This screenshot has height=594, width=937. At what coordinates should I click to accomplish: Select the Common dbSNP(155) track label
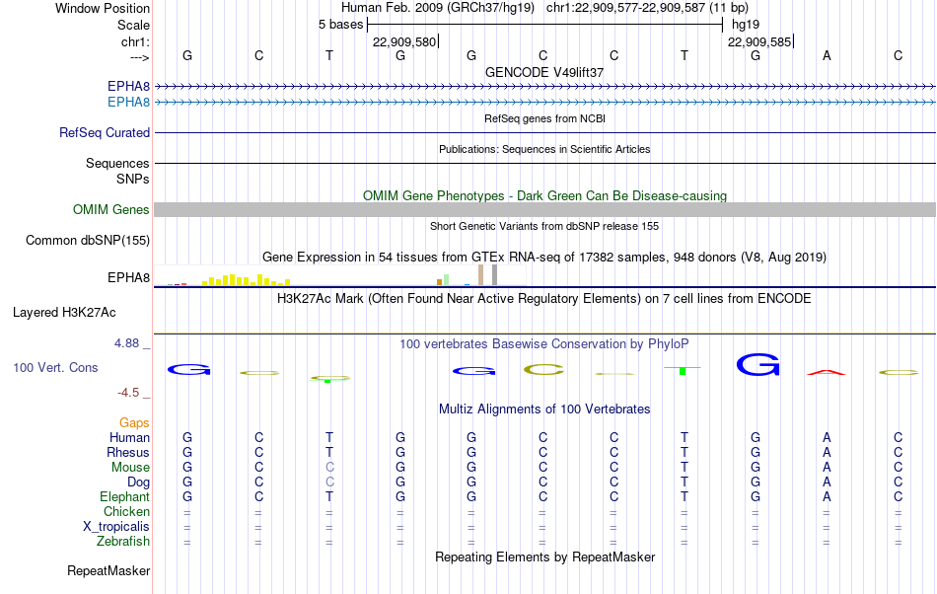pyautogui.click(x=88, y=240)
